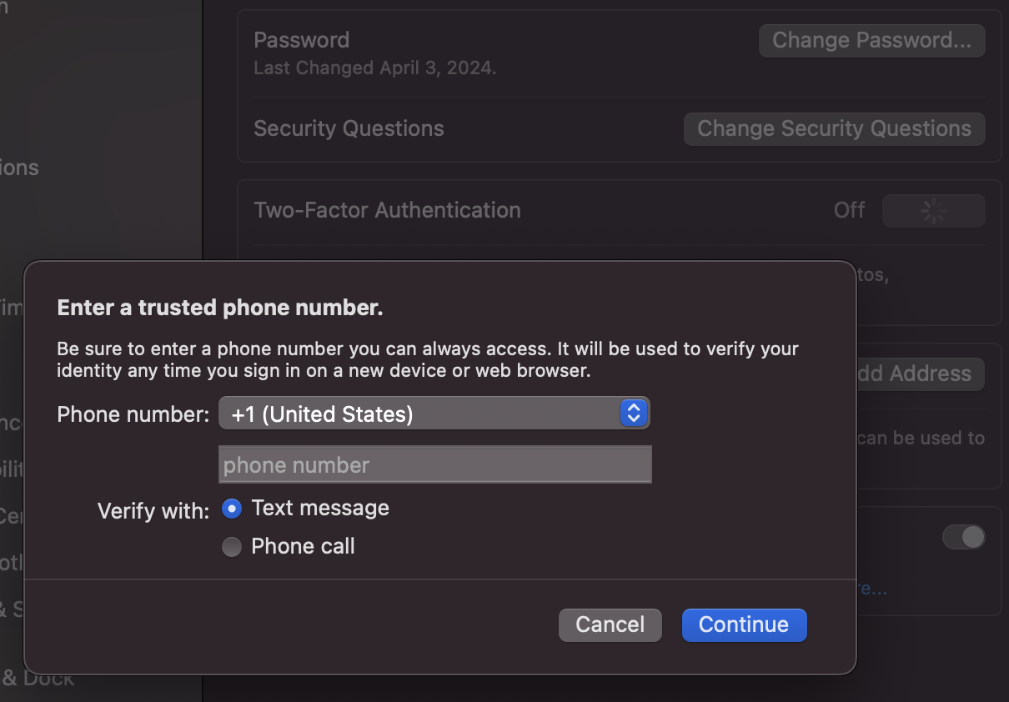1009x702 pixels.
Task: Click the 'Phone call' label text
Action: pyautogui.click(x=304, y=547)
